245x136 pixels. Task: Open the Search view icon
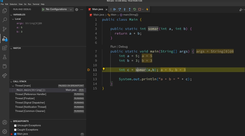tap(5, 20)
